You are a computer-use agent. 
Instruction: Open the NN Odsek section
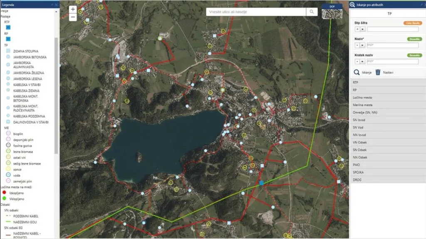388,157
